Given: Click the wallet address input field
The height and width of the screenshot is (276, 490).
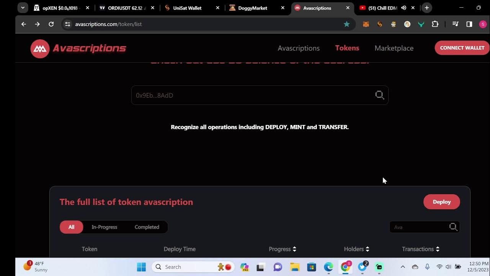Looking at the screenshot, I should point(253,95).
